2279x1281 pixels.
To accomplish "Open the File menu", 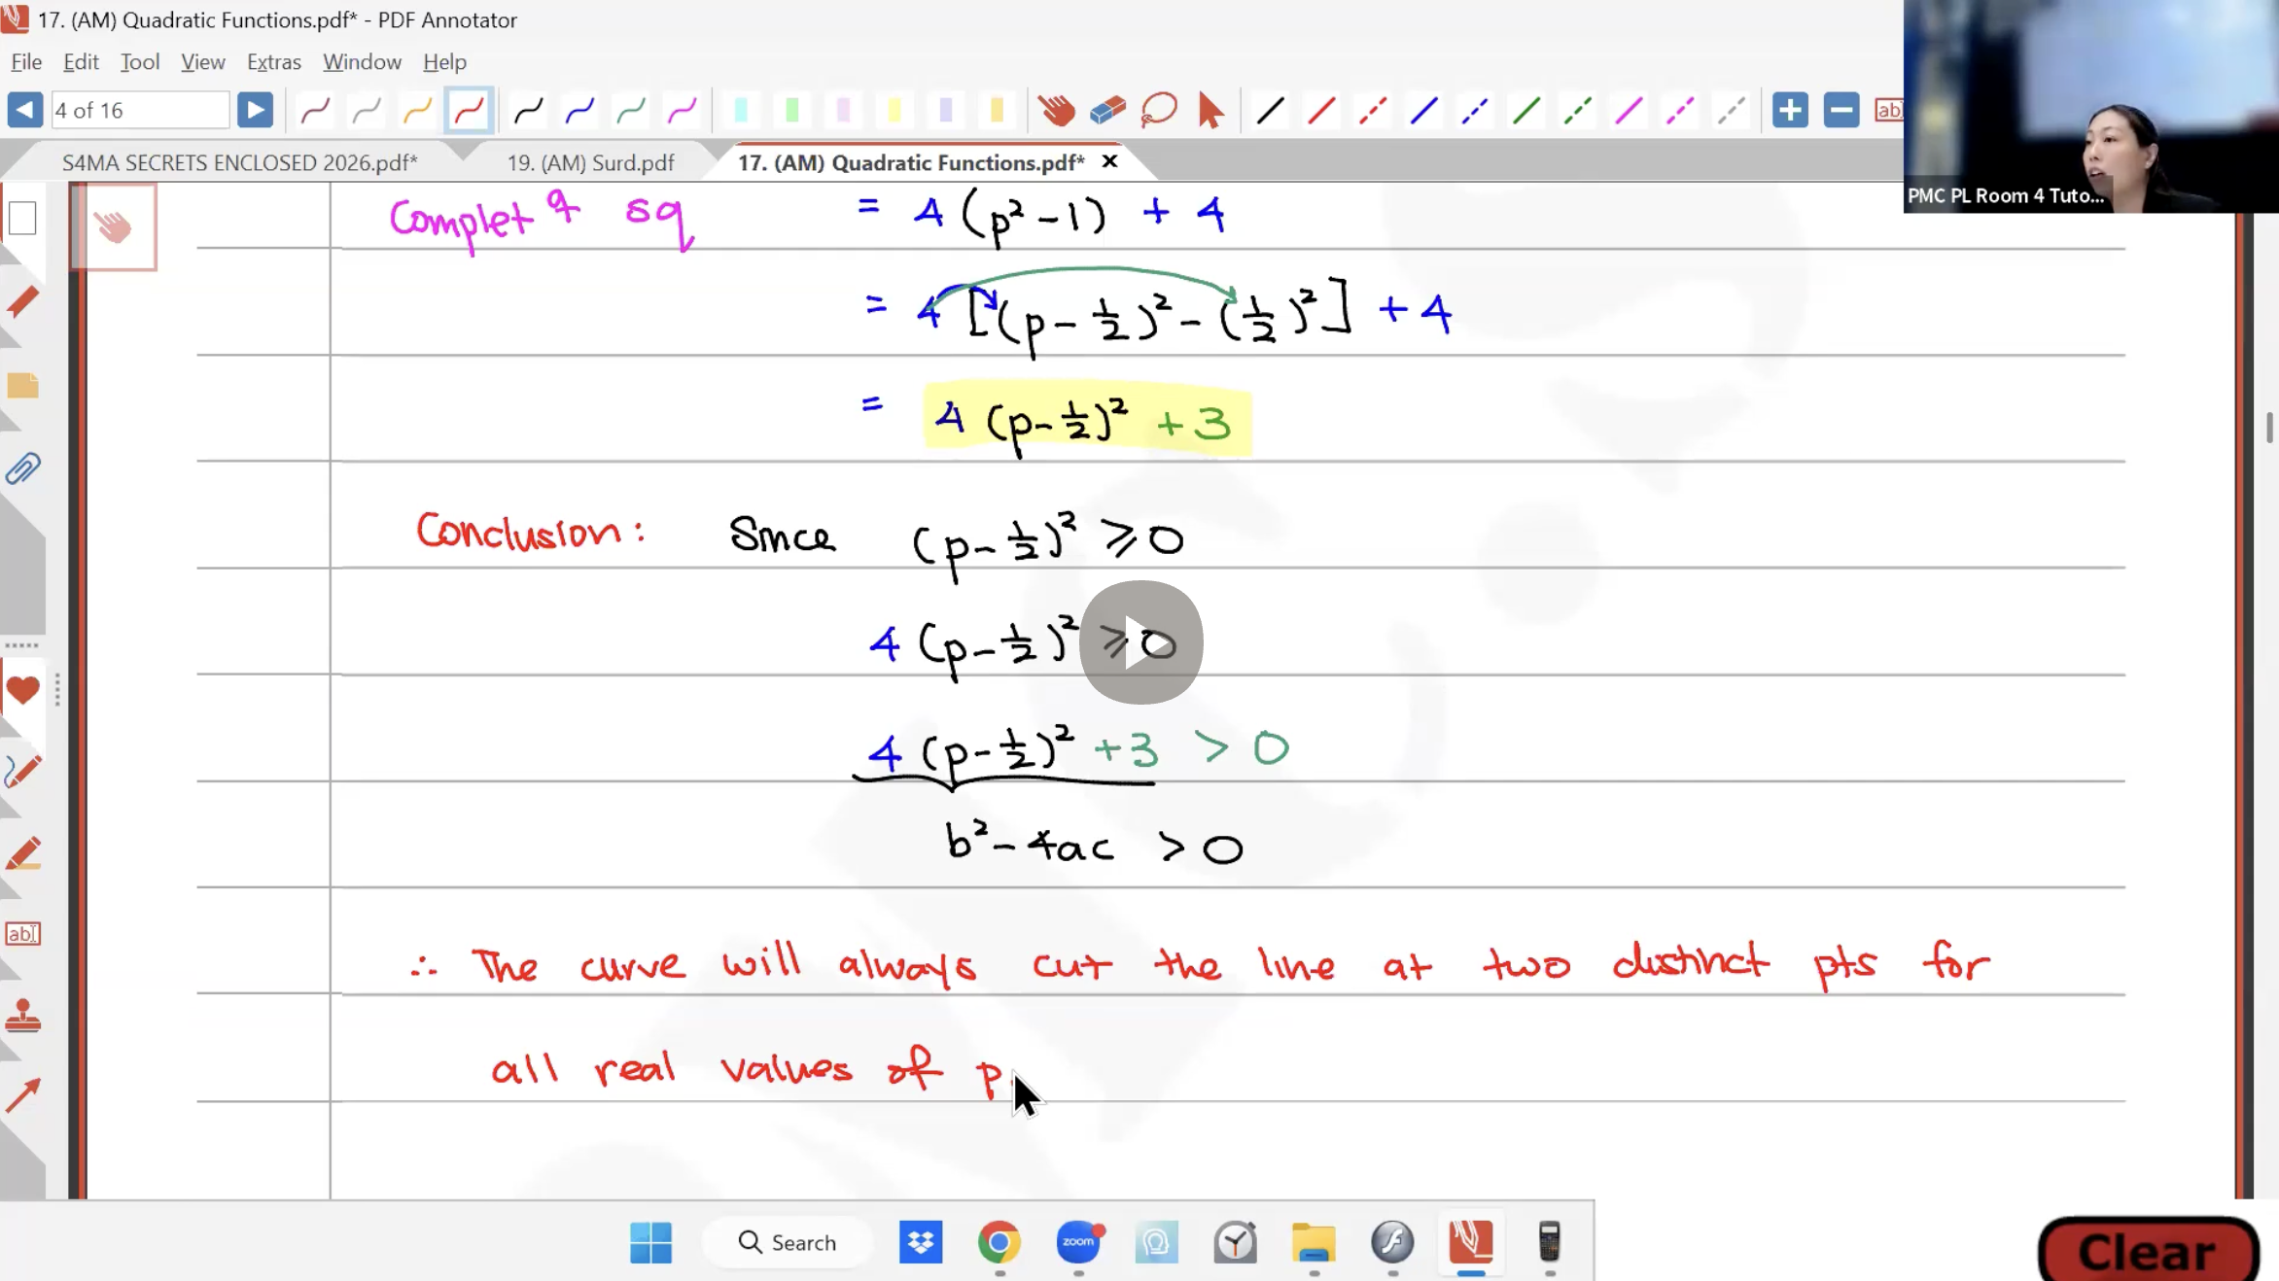I will tap(26, 61).
